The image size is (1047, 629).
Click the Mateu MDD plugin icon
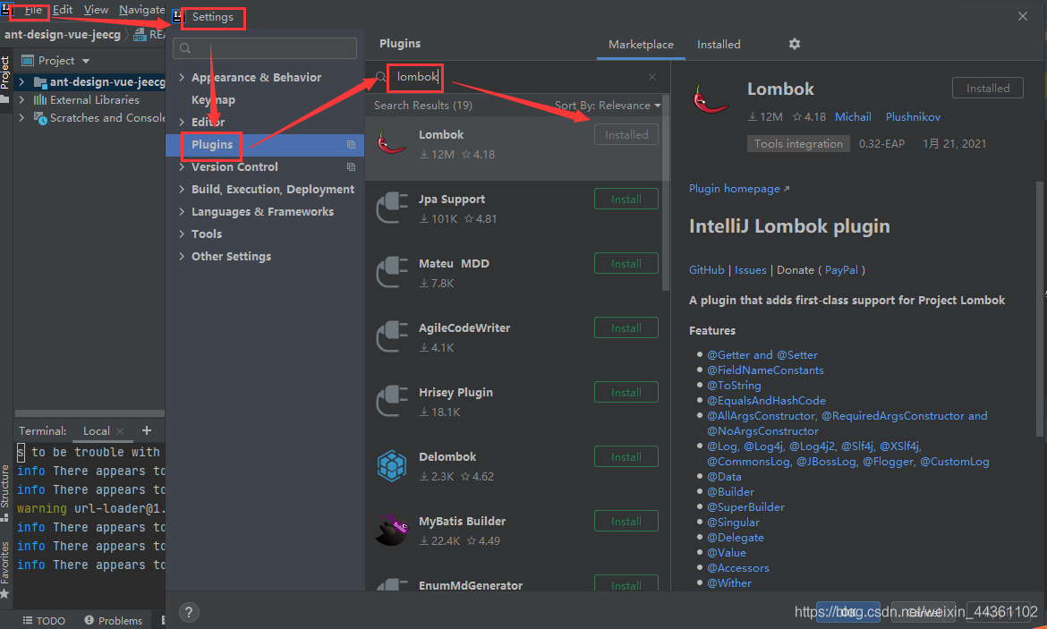click(x=391, y=272)
